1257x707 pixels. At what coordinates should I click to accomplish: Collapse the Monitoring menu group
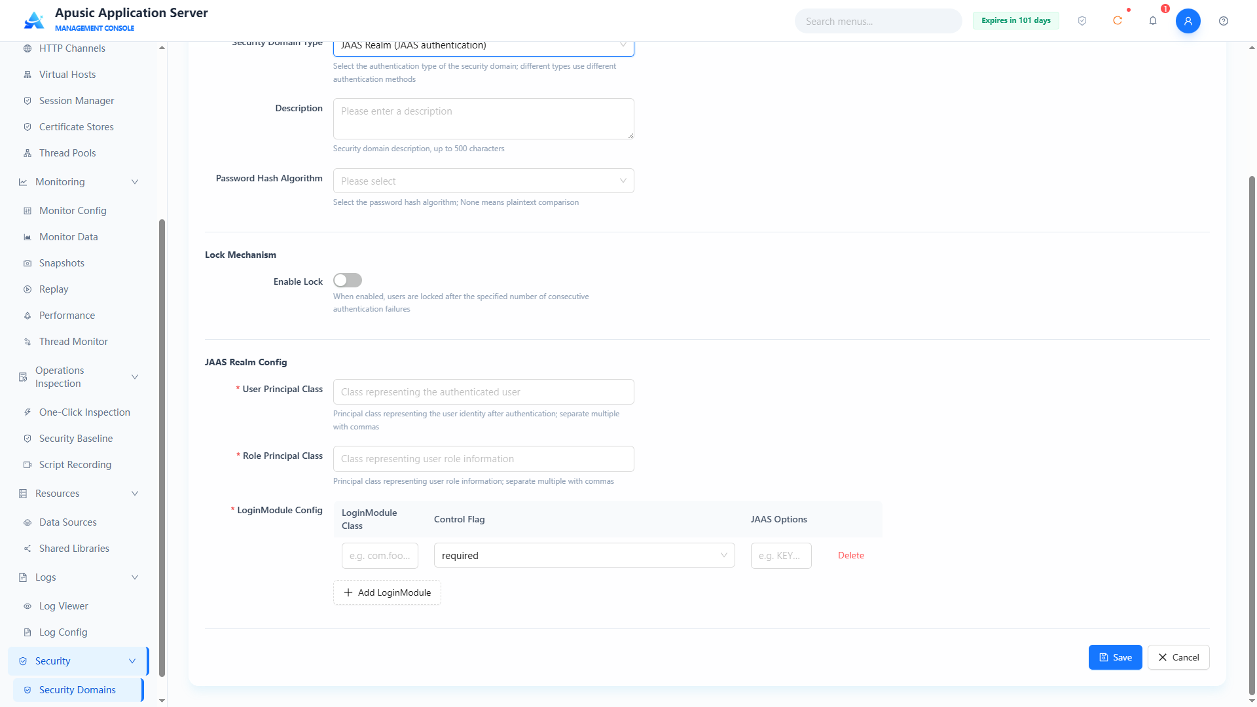pos(135,182)
